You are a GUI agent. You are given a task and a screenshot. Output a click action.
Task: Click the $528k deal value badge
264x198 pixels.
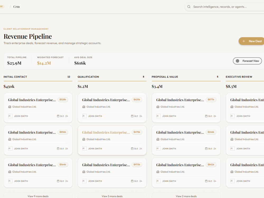click(63, 100)
